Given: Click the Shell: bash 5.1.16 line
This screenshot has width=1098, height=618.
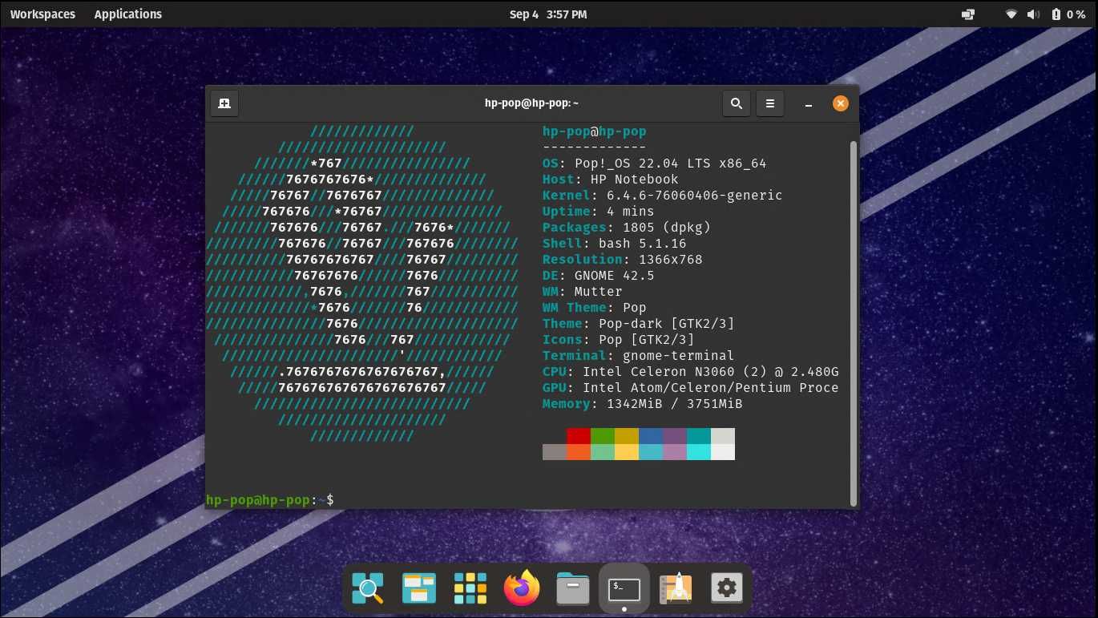Looking at the screenshot, I should (614, 244).
